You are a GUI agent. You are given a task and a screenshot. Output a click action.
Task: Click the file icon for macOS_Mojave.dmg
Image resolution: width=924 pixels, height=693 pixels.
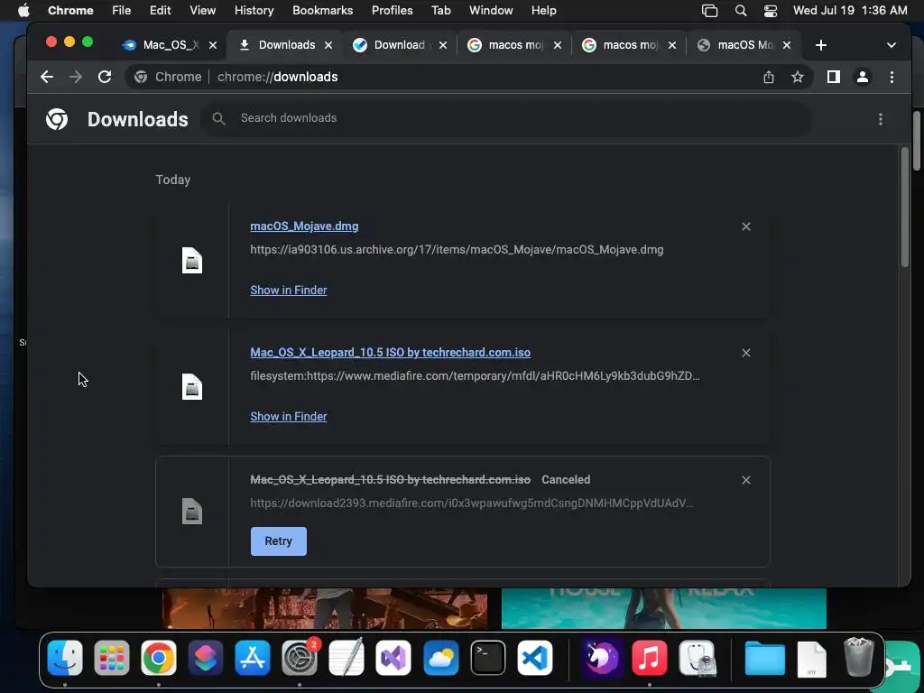pos(192,261)
